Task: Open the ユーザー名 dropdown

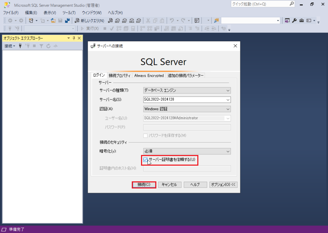Action: 228,118
